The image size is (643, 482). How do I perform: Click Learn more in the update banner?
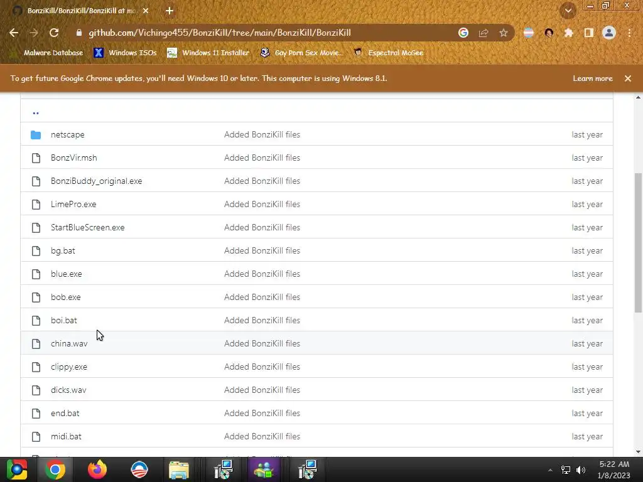click(593, 78)
